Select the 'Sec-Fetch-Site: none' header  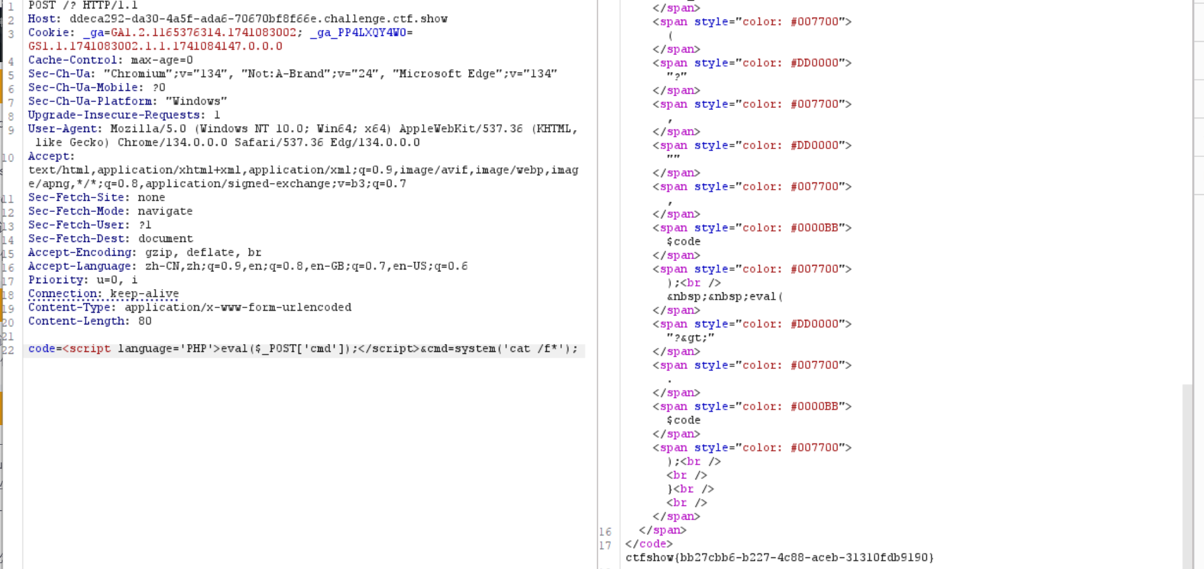[x=97, y=198]
